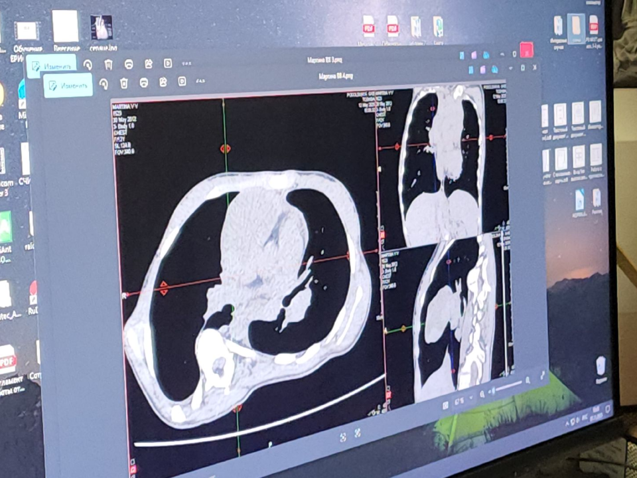Click the zoom slider track
The height and width of the screenshot is (478, 637).
pos(506,387)
